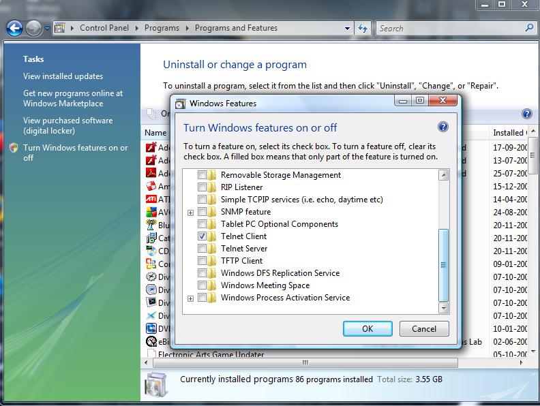The image size is (540, 406).
Task: Expand breadcrumb arrow after Programs
Action: tap(187, 28)
